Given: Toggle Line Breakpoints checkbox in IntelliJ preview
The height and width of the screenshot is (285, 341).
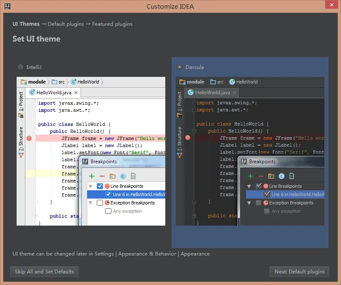Looking at the screenshot, I should tap(100, 186).
